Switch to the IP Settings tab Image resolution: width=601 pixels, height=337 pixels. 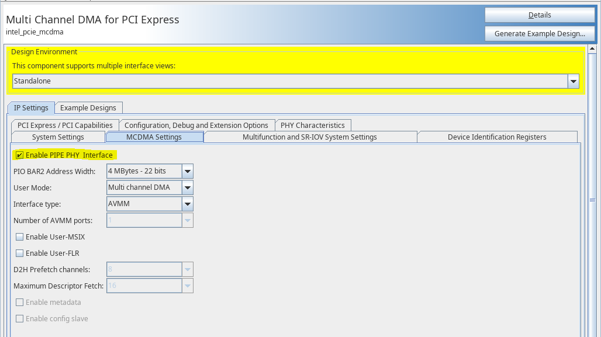[31, 108]
